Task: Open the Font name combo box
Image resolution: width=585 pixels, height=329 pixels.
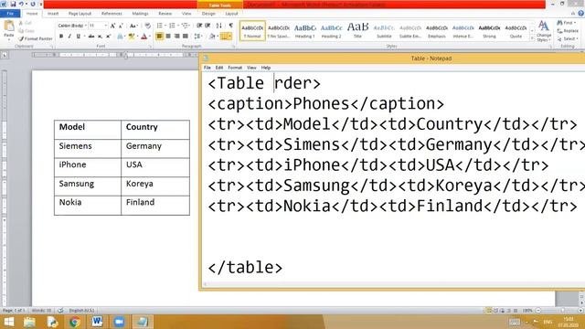Action: click(x=72, y=26)
